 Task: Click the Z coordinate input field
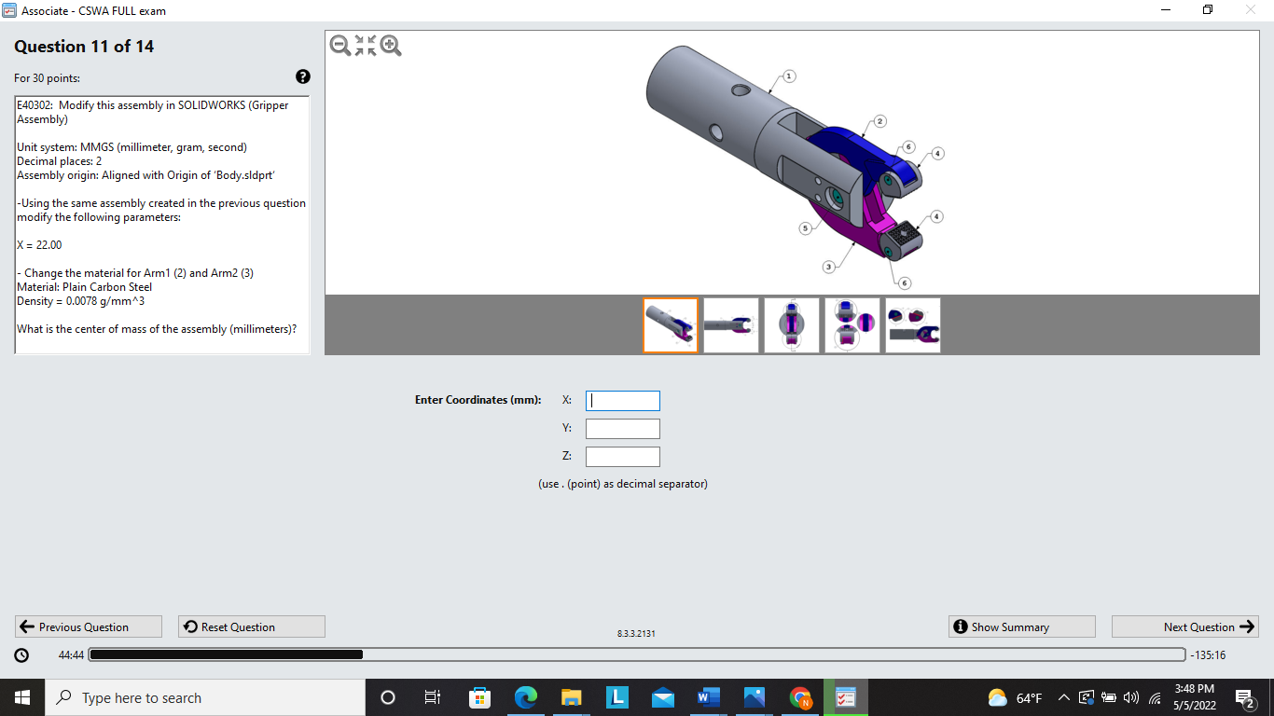click(x=623, y=457)
